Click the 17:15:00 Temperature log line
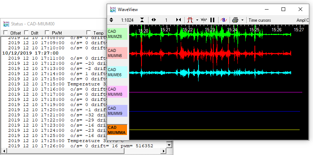313x155 pixels. click(57, 84)
